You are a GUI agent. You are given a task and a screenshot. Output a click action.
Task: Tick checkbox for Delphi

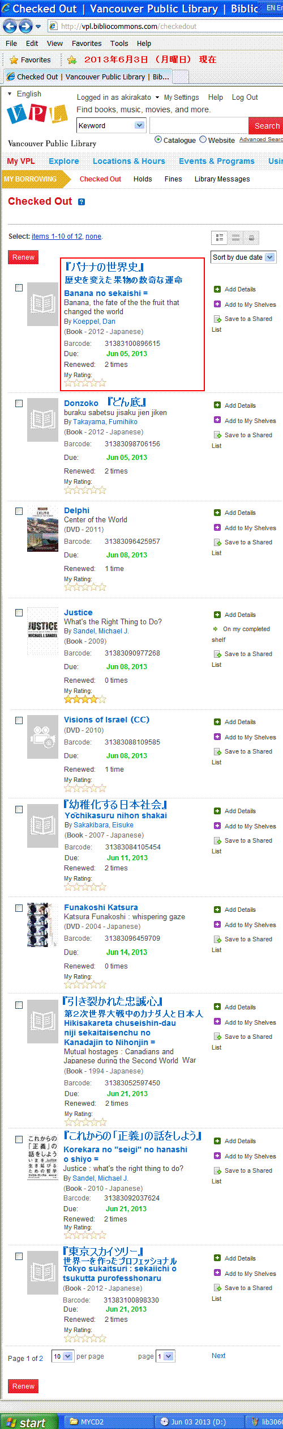19,511
